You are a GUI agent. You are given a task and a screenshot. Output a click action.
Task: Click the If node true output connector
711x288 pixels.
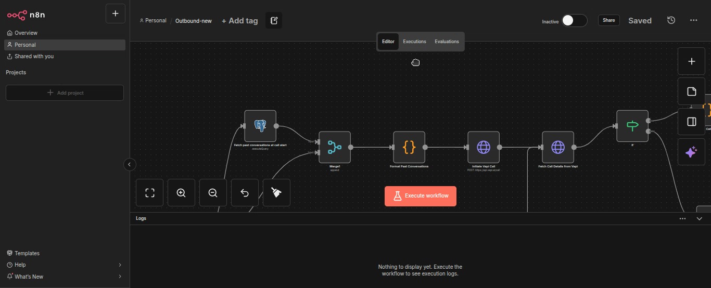[649, 121]
